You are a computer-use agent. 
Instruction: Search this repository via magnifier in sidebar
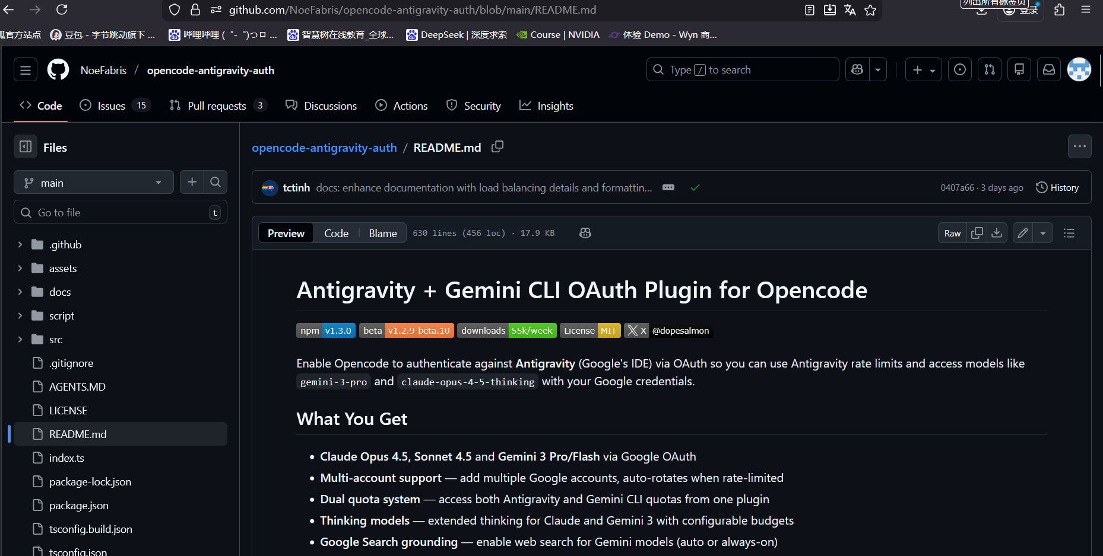215,182
